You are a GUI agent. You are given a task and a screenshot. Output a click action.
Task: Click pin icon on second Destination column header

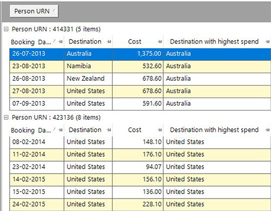109,130
